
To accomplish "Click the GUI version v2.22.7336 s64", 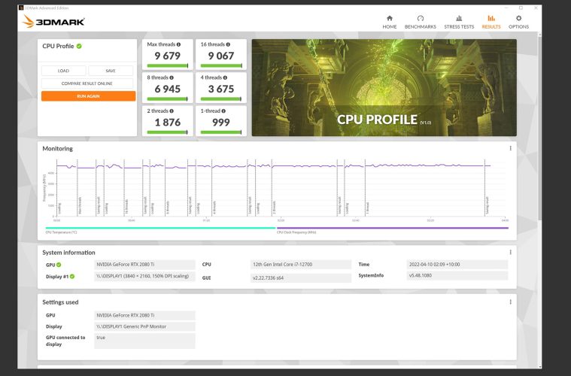I will [x=301, y=278].
